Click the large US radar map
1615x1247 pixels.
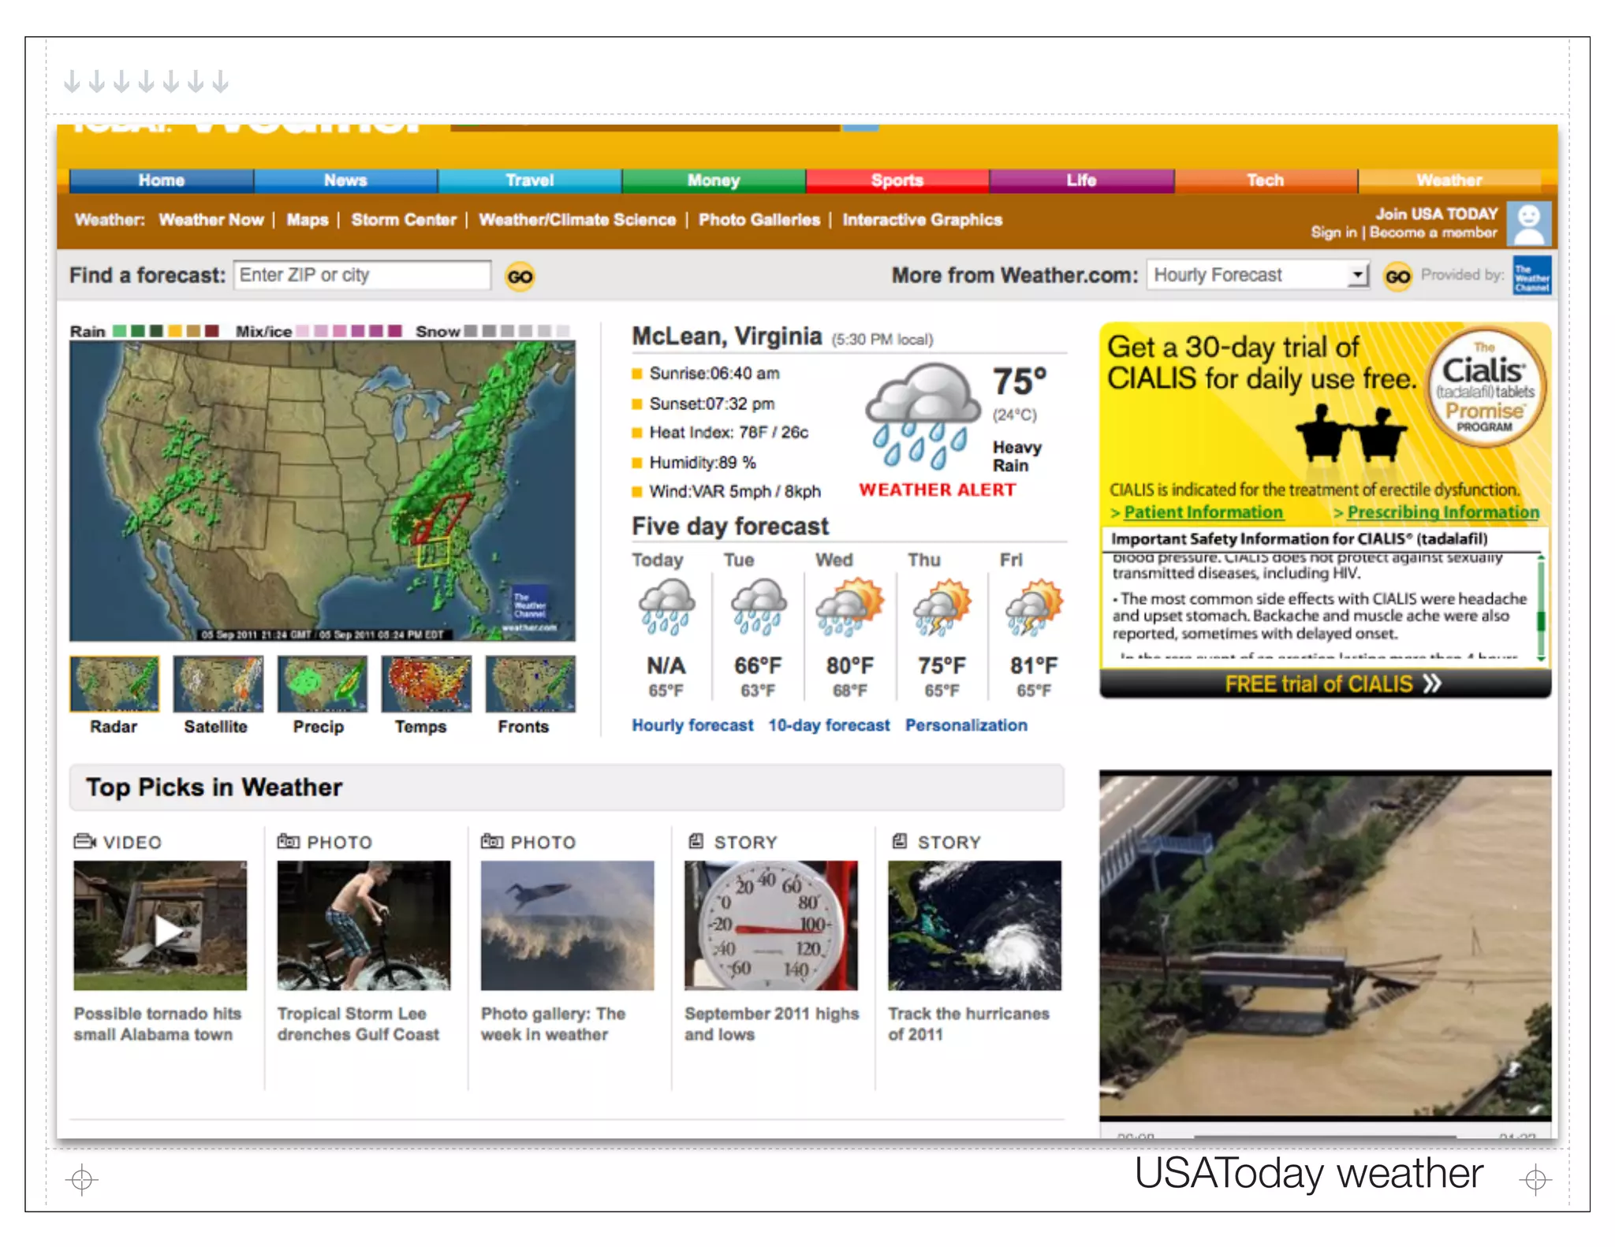[323, 491]
